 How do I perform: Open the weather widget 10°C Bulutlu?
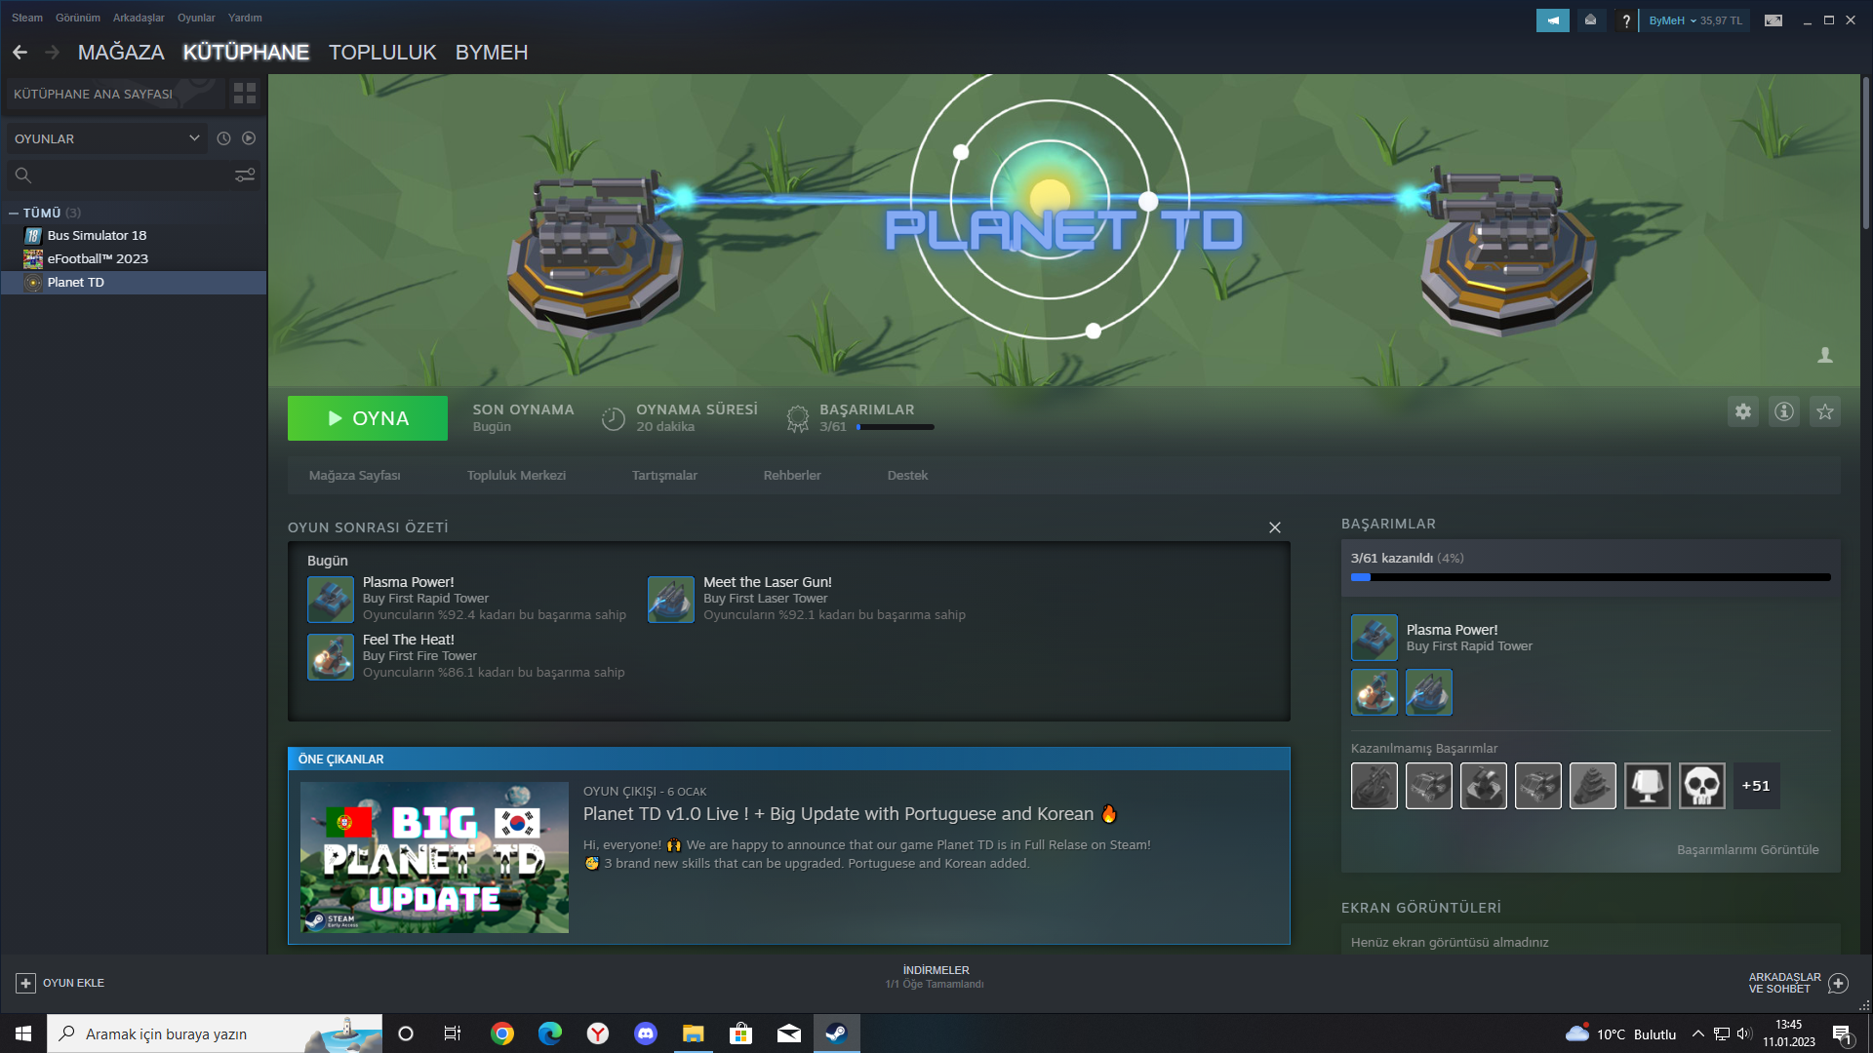tap(1621, 1033)
